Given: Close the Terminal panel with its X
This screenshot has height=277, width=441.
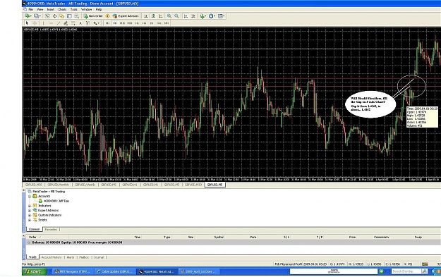Looking at the screenshot, I should coord(24,236).
